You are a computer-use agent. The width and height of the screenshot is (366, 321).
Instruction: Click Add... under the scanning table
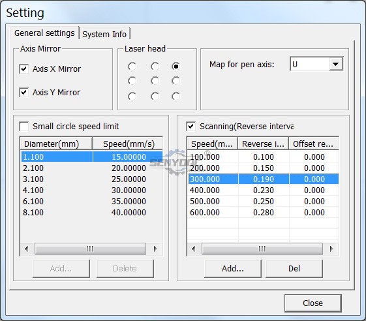pos(233,268)
